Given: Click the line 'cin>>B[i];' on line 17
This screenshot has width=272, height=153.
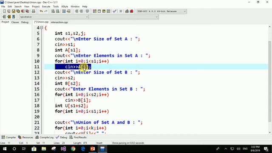Looking at the screenshot, I should click(x=78, y=100).
